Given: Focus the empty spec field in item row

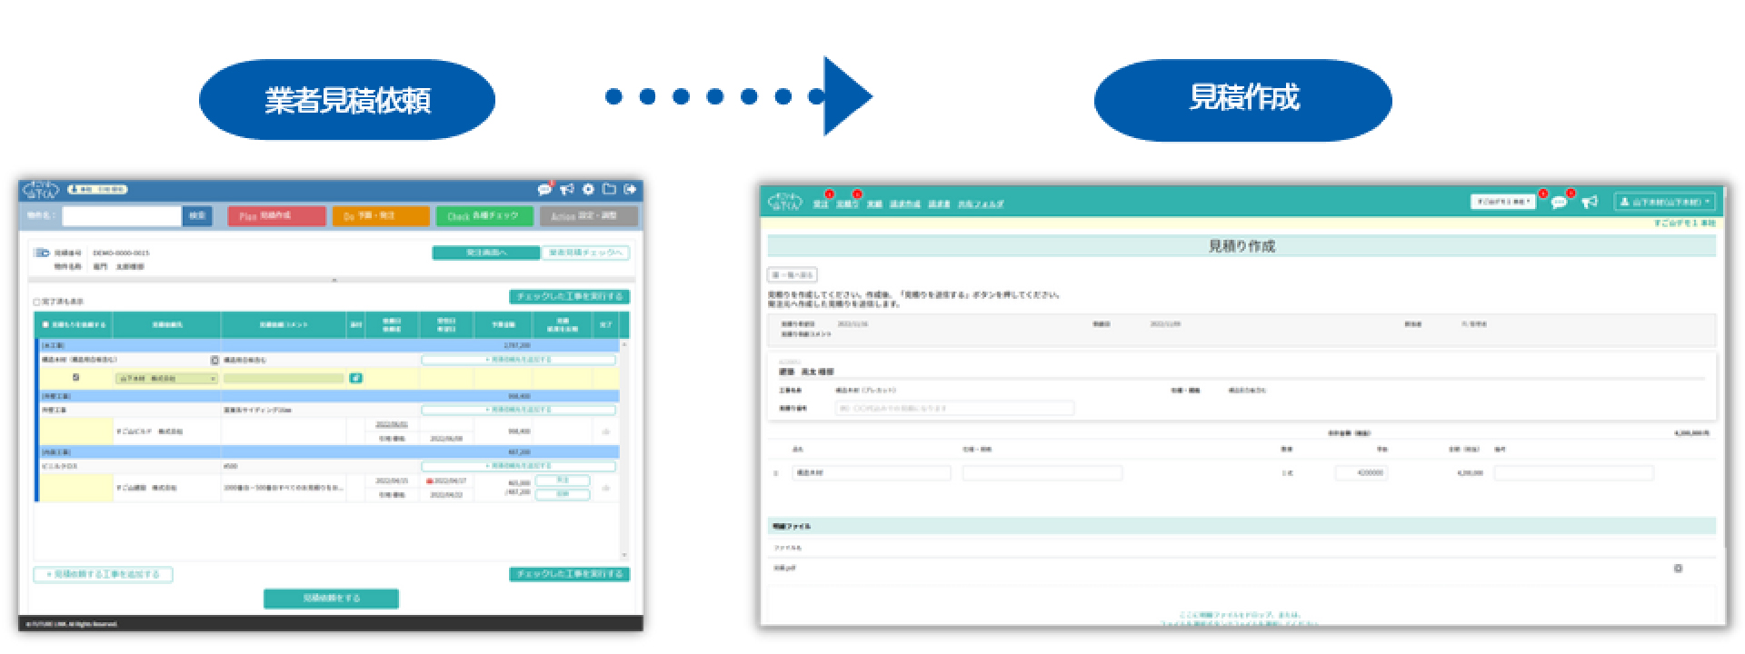Looking at the screenshot, I should (x=1042, y=473).
